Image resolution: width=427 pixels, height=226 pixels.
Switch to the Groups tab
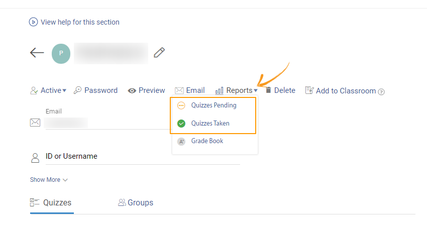click(136, 203)
